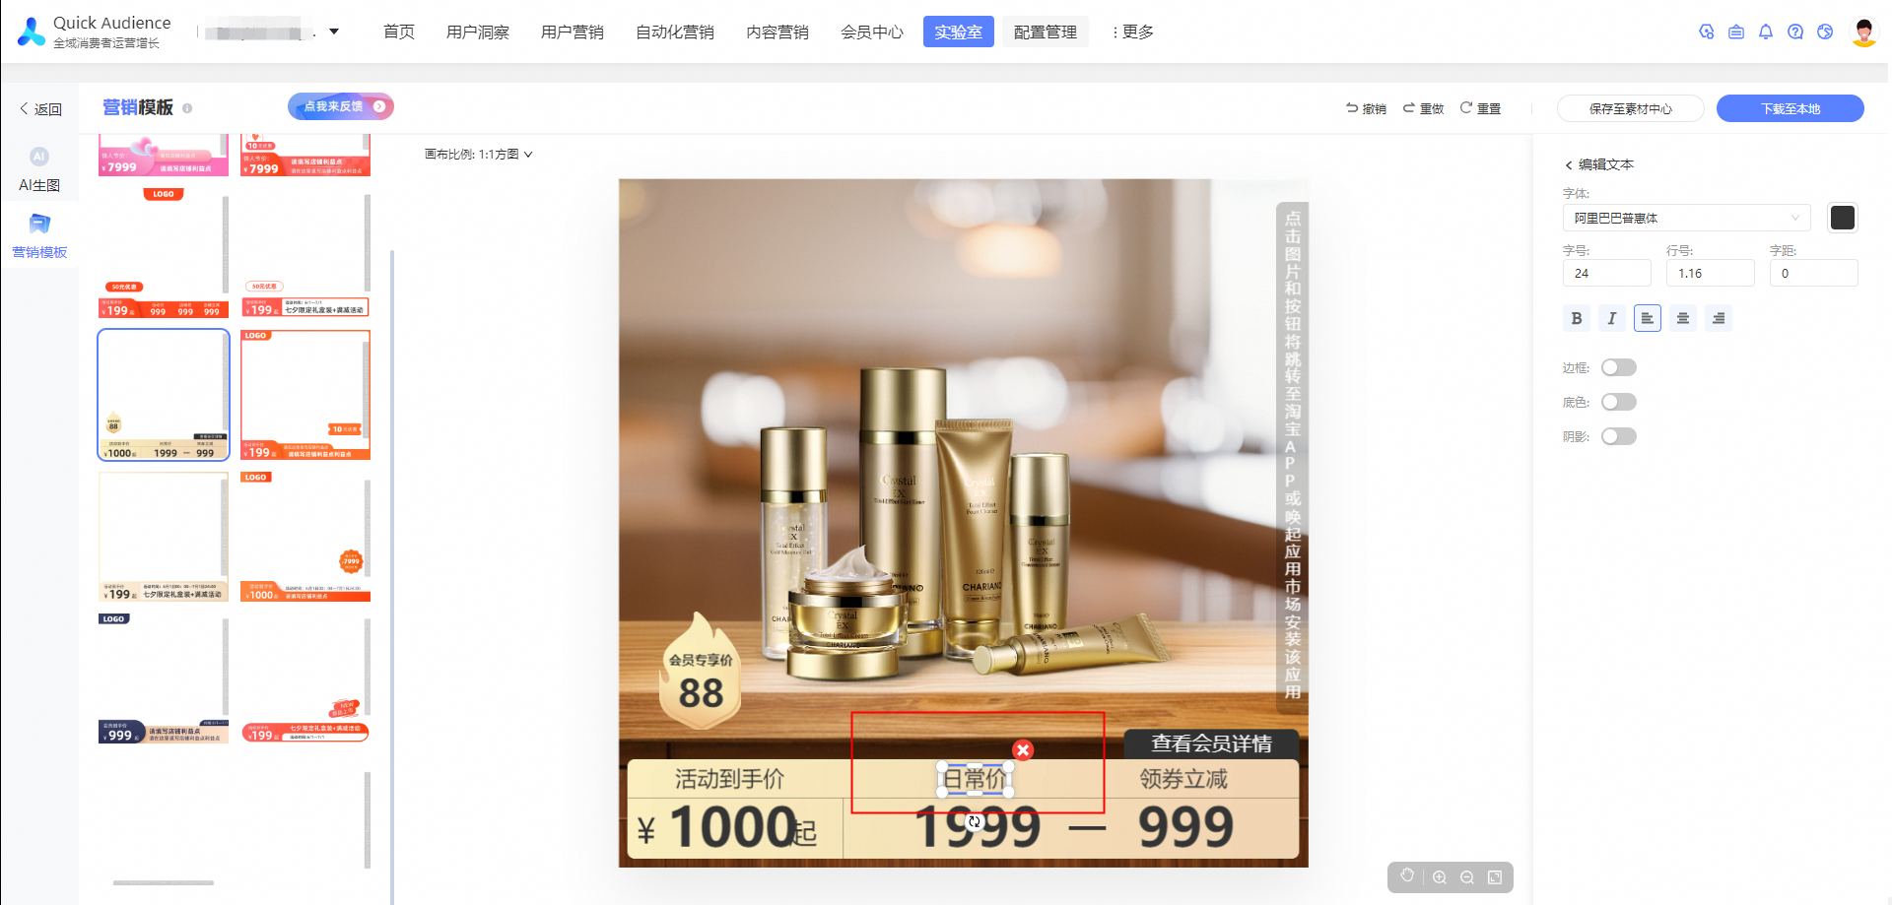Toggle bold text formatting
Image resolution: width=1892 pixels, height=905 pixels.
click(1577, 318)
